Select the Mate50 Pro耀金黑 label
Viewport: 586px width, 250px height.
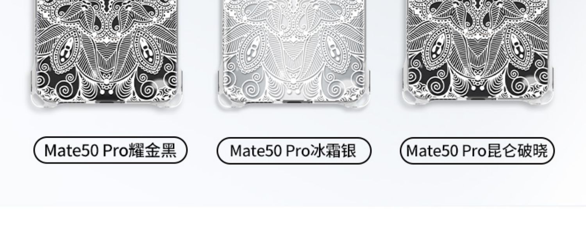(111, 150)
